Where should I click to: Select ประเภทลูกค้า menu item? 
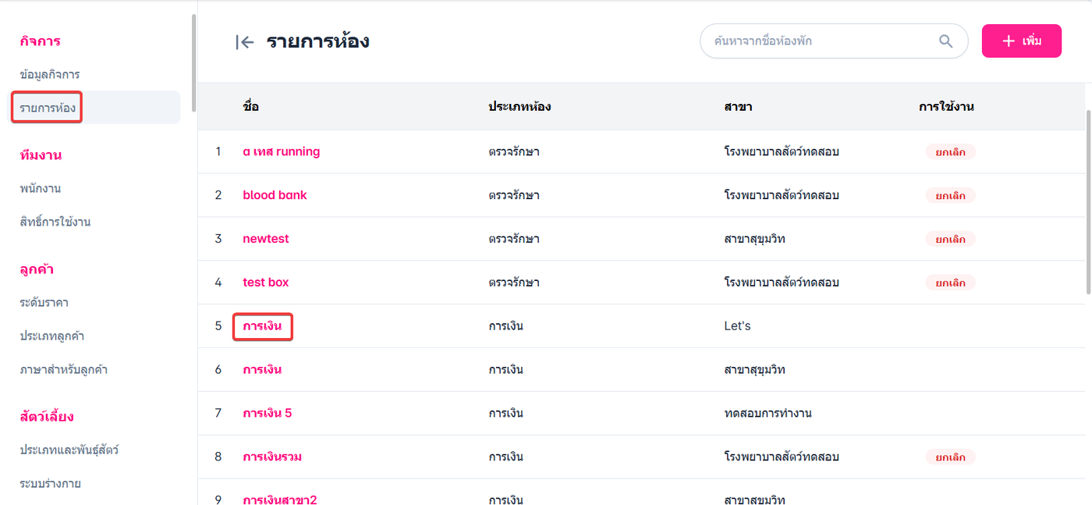point(52,336)
